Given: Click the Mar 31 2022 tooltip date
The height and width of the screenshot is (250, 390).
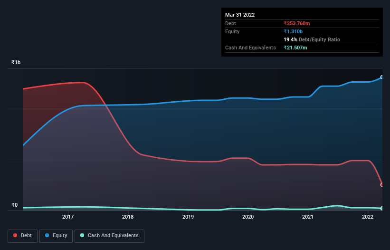Looking at the screenshot, I should [x=240, y=15].
